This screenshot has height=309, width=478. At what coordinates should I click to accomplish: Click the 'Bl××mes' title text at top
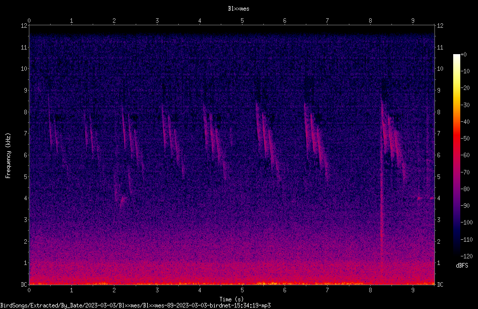click(238, 9)
